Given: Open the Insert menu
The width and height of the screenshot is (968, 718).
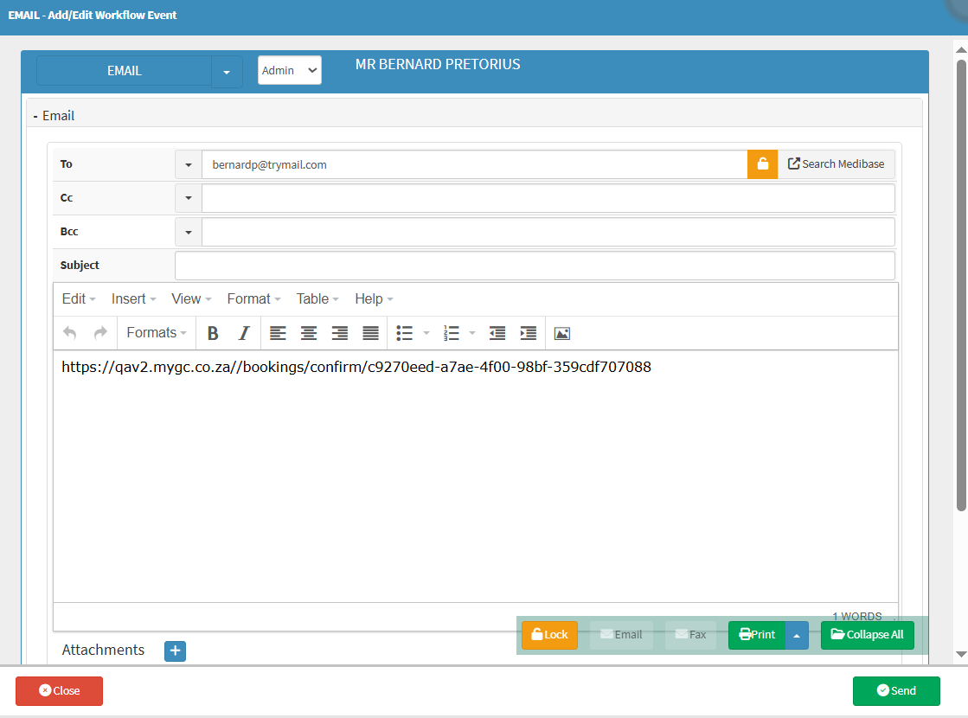Looking at the screenshot, I should (133, 298).
